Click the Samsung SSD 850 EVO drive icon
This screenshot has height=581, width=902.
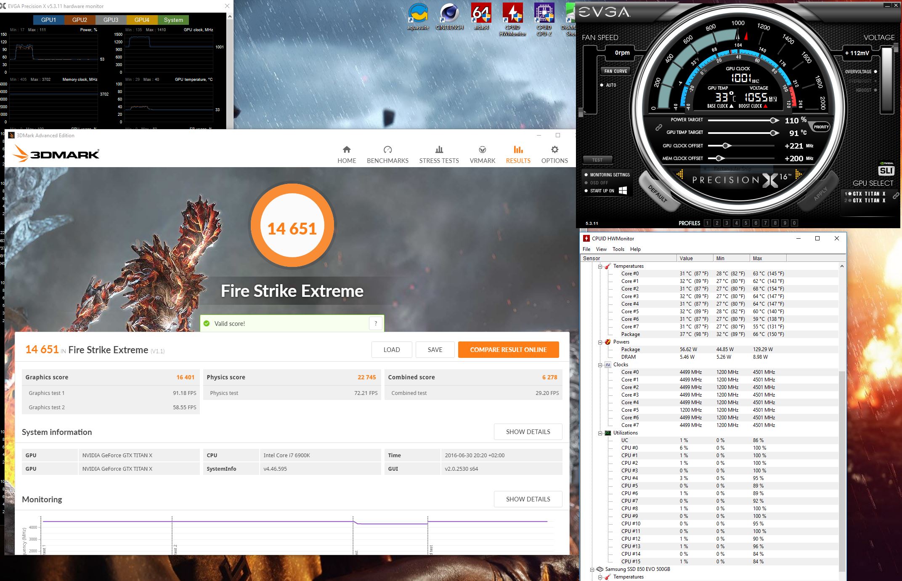click(x=600, y=569)
